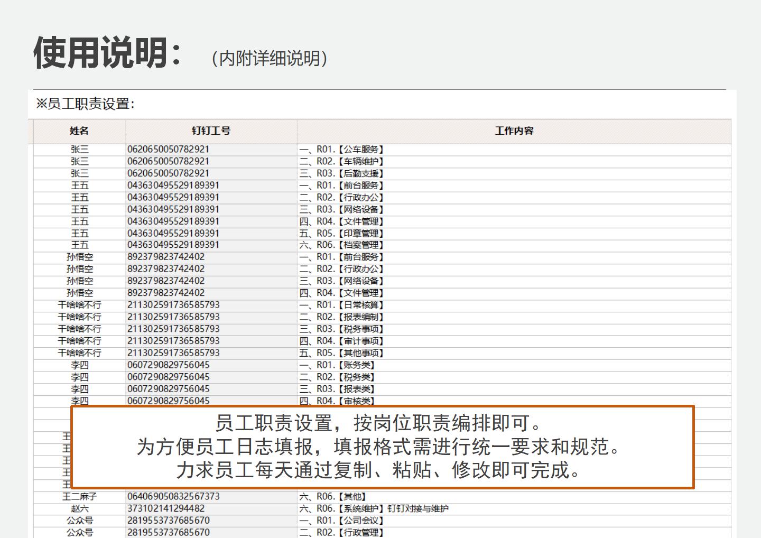Select 干啥啥不行 name in 日常核算 row
The width and height of the screenshot is (761, 538).
(x=79, y=305)
